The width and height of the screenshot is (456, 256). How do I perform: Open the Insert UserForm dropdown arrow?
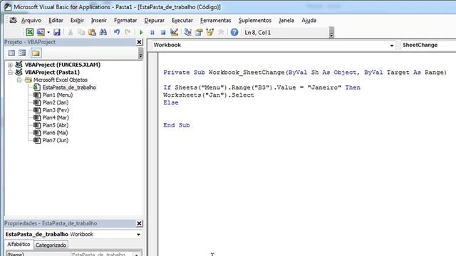point(48,33)
